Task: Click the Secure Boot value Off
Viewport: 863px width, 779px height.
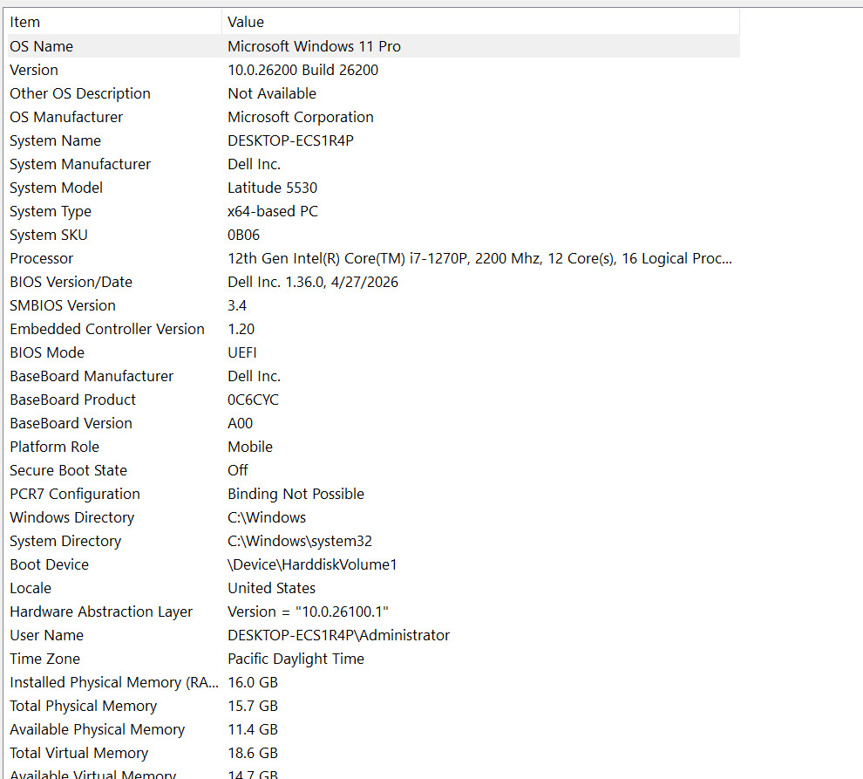Action: pos(238,470)
